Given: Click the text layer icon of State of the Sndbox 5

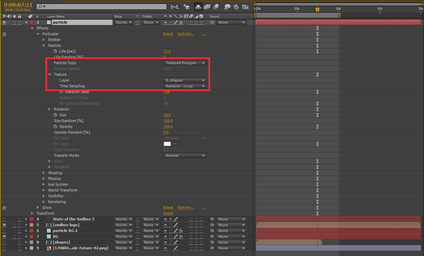Looking at the screenshot, I should [x=49, y=219].
